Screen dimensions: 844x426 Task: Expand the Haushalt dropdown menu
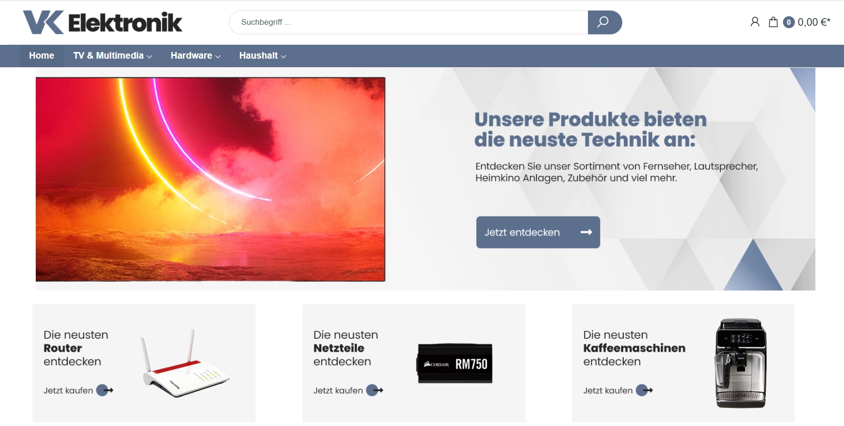[263, 56]
